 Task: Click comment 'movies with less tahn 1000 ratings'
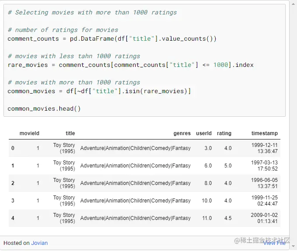(74, 56)
